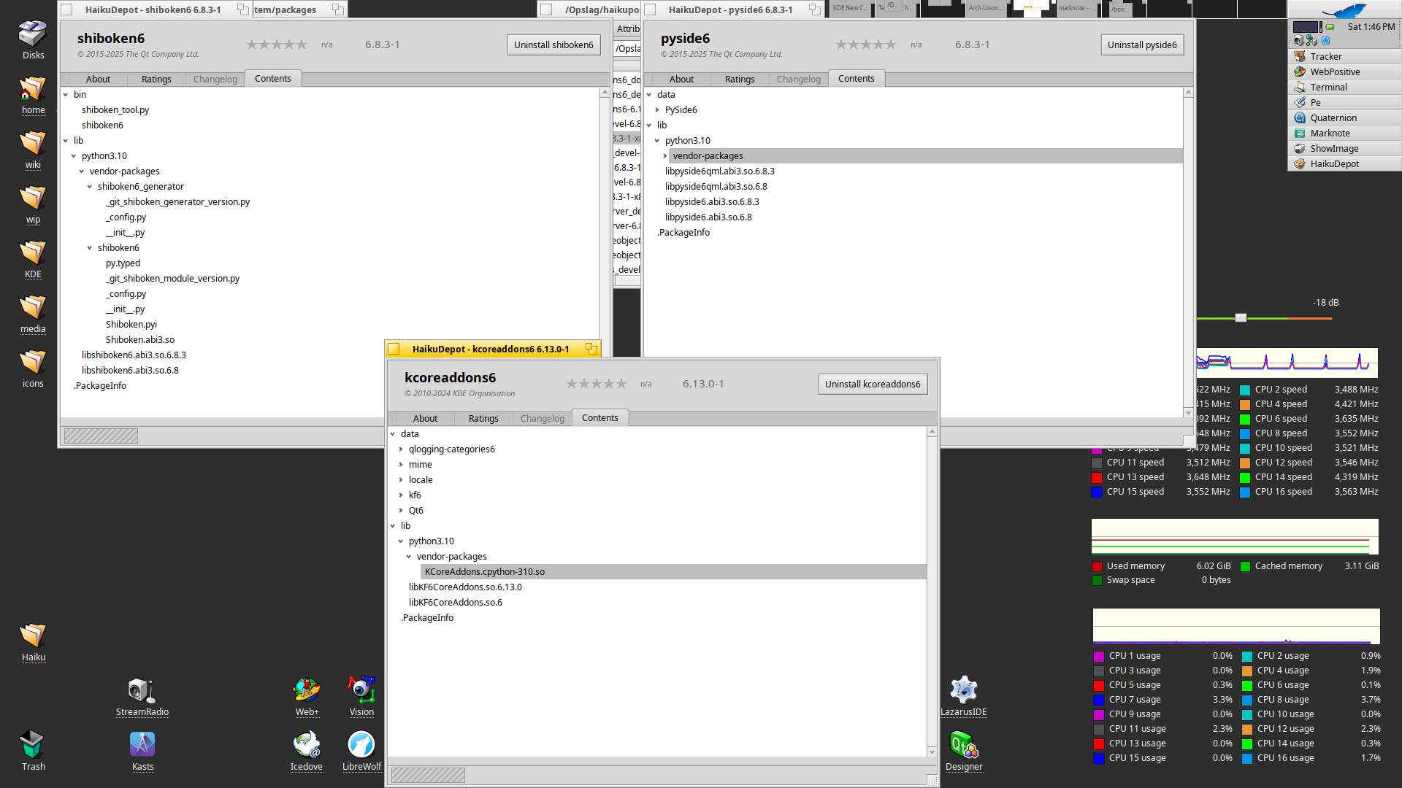Open WebPositive from the Deskbar list

coord(1344,72)
